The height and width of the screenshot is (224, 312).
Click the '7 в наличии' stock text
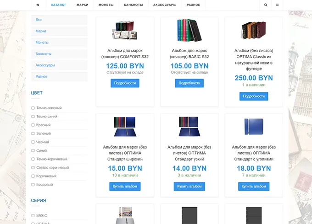tap(254, 176)
